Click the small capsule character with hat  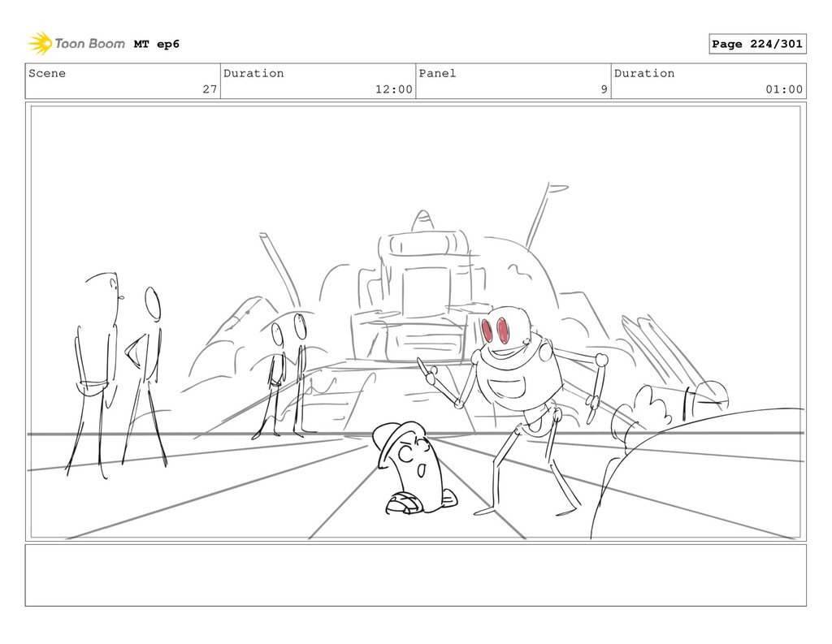[x=414, y=469]
